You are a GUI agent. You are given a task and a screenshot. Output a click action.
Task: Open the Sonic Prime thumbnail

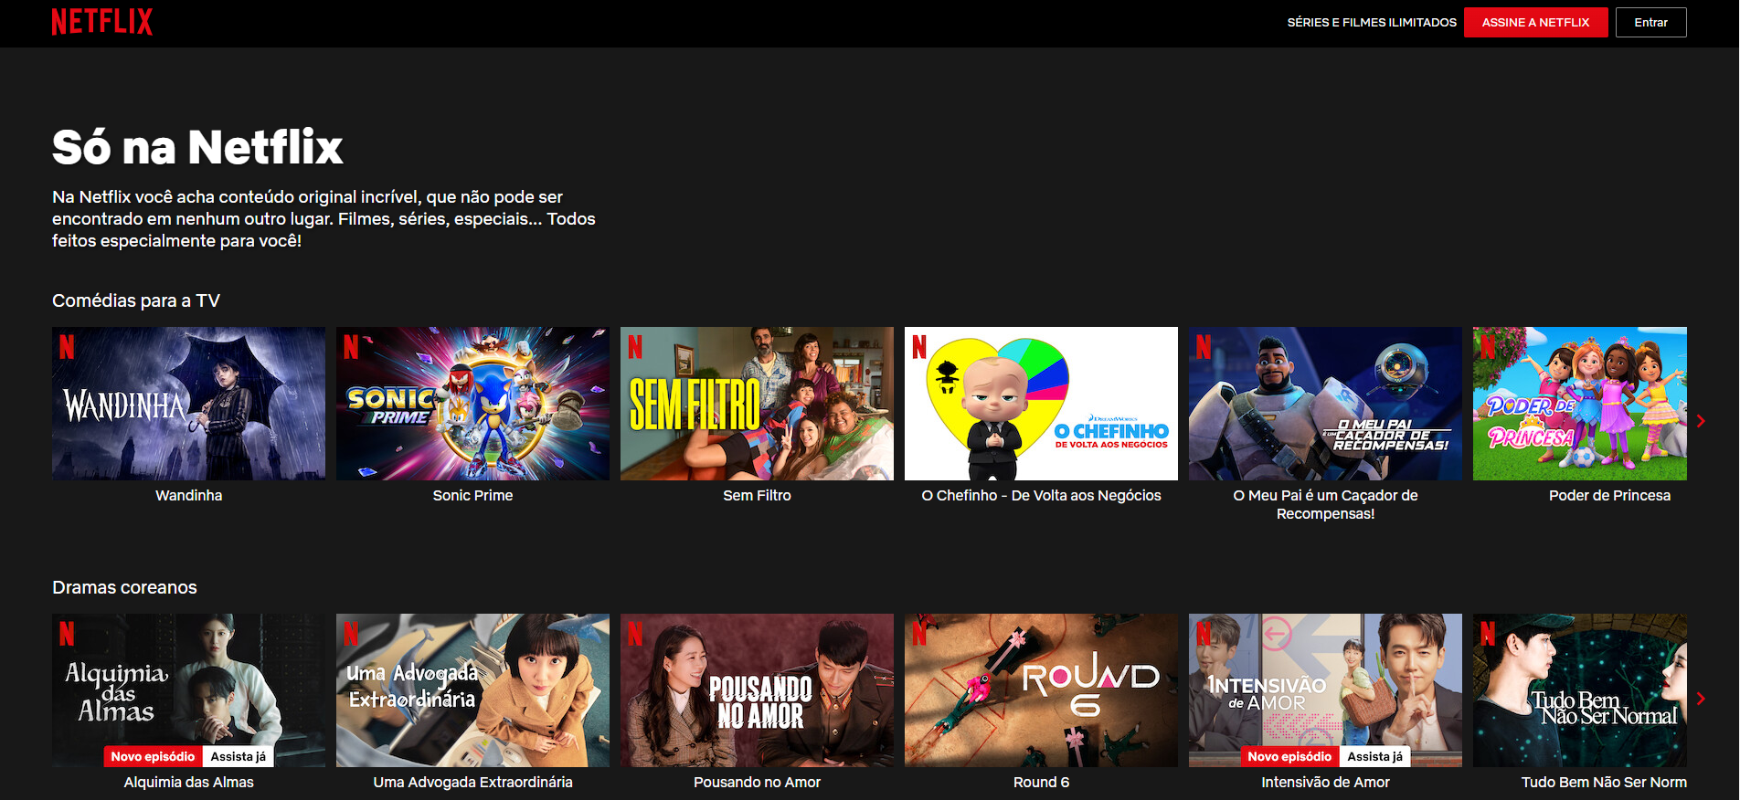(x=472, y=404)
